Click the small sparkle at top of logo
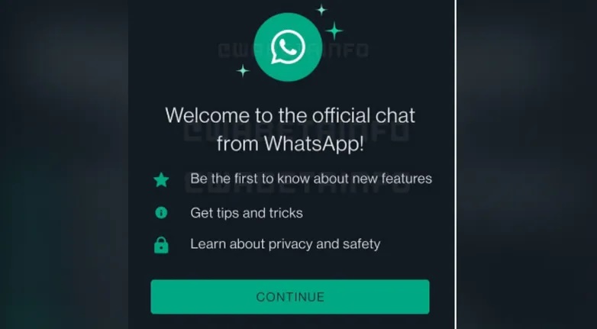Viewport: 597px width, 329px height. (321, 9)
